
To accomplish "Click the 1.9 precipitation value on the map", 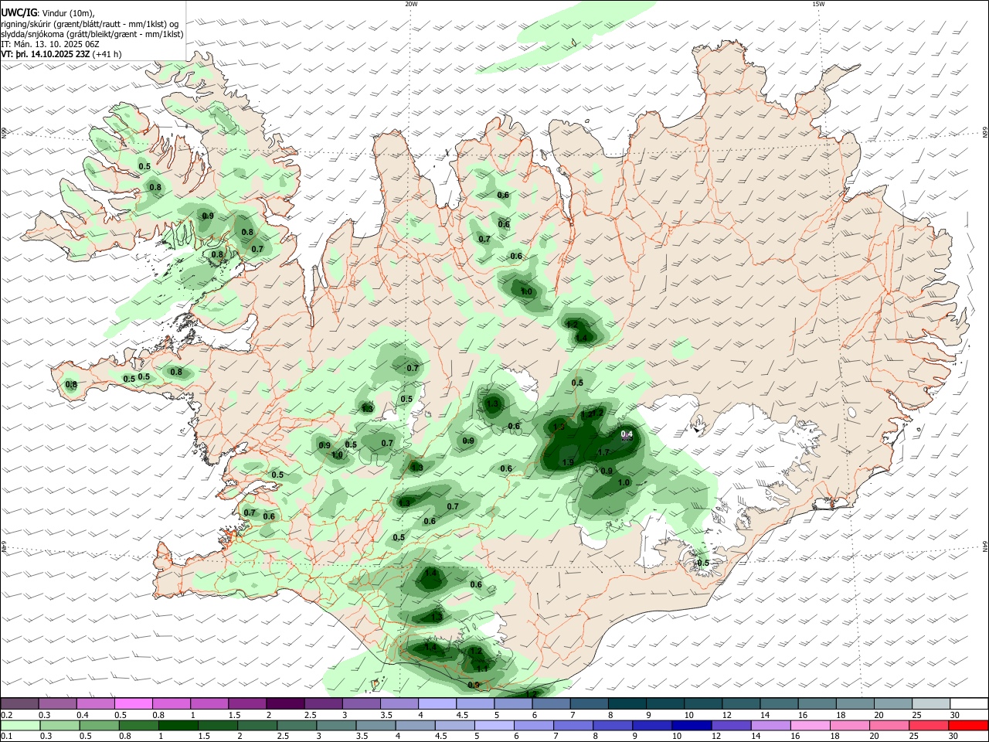I will tap(568, 462).
